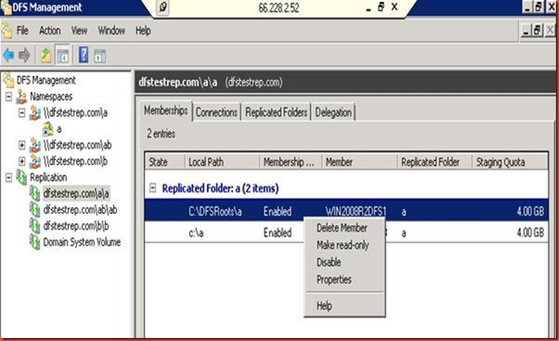
Task: Select the dfstestrep.com\ab\ab replication group
Action: (81, 210)
